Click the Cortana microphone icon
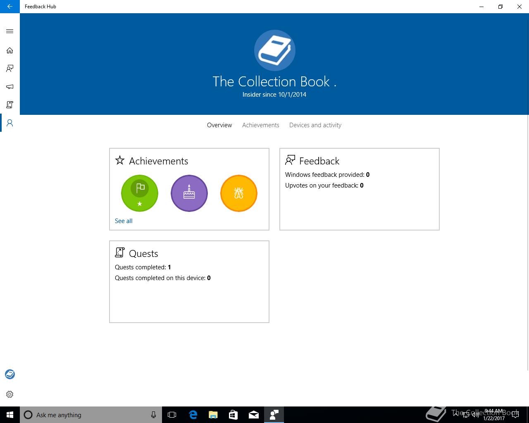Image resolution: width=529 pixels, height=423 pixels. [153, 415]
